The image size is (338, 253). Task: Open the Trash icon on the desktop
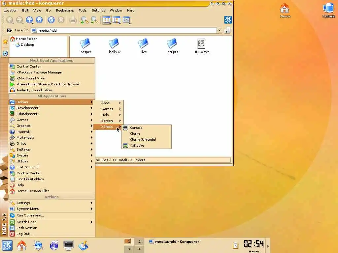pyautogui.click(x=329, y=10)
